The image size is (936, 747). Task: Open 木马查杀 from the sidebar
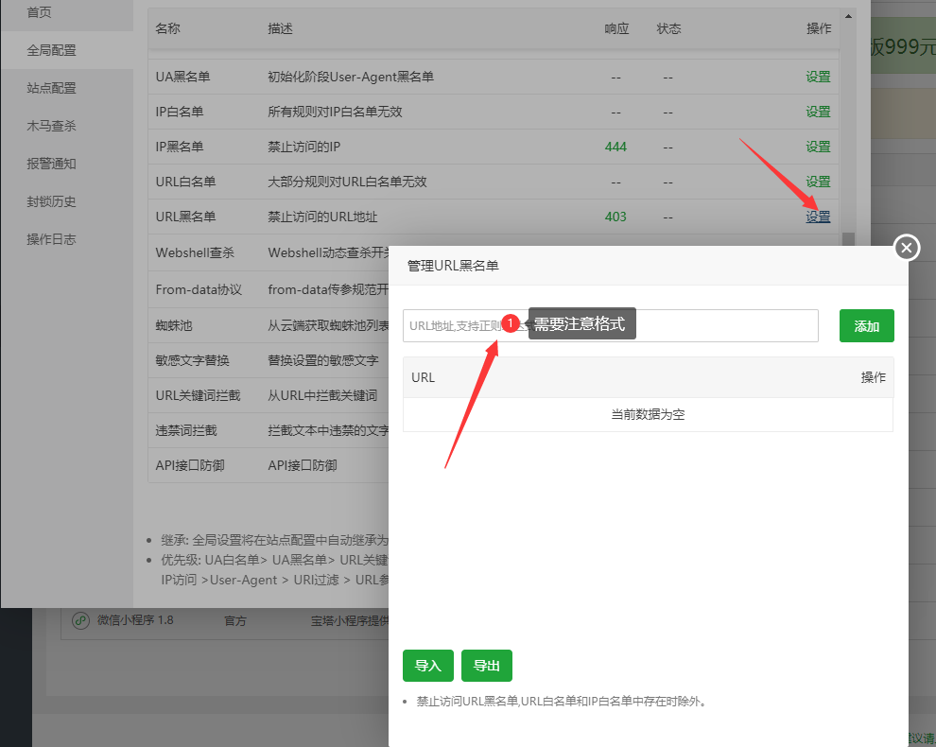pyautogui.click(x=53, y=125)
